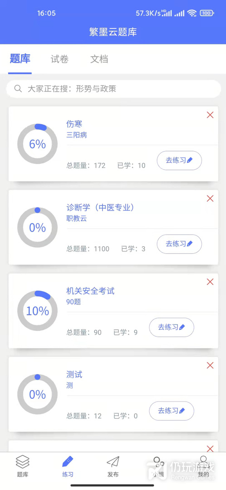The image size is (226, 490).
Task: Click 去练习 button for 测试
Action: pyautogui.click(x=172, y=411)
